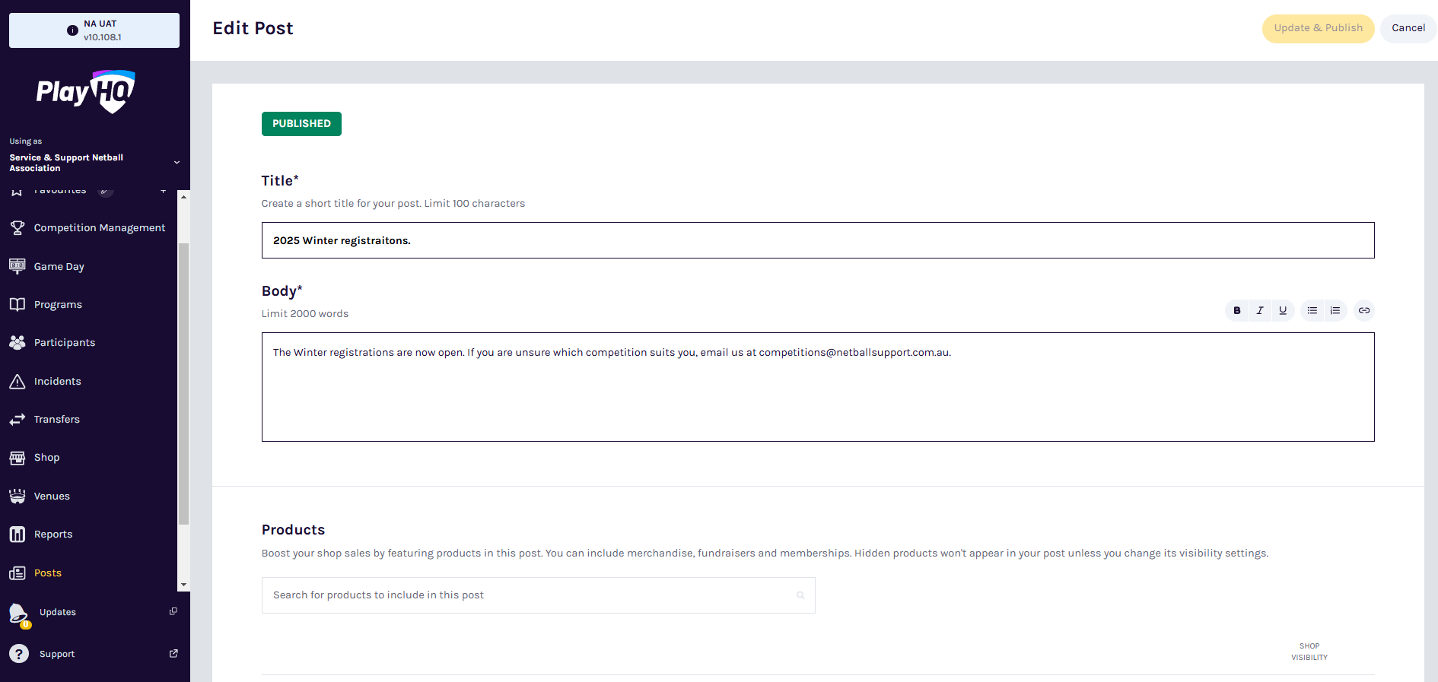
Task: Click the 'Limit 2000 words' hint text
Action: [305, 313]
